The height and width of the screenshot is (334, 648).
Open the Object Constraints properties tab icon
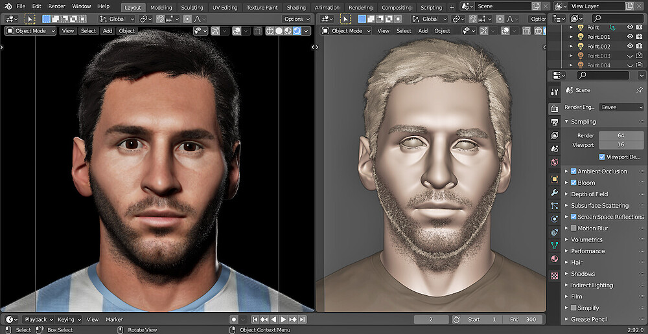[555, 232]
